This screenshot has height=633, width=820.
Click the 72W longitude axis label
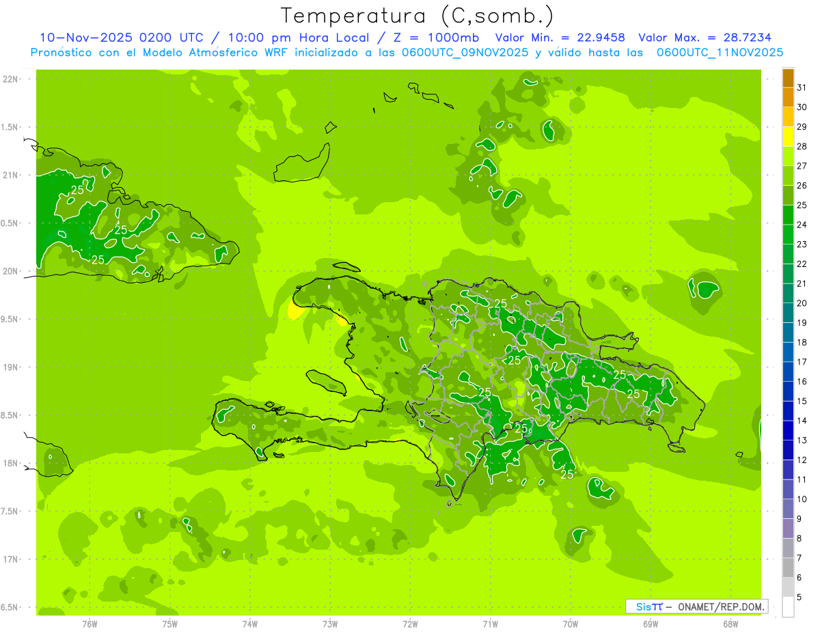coord(410,623)
